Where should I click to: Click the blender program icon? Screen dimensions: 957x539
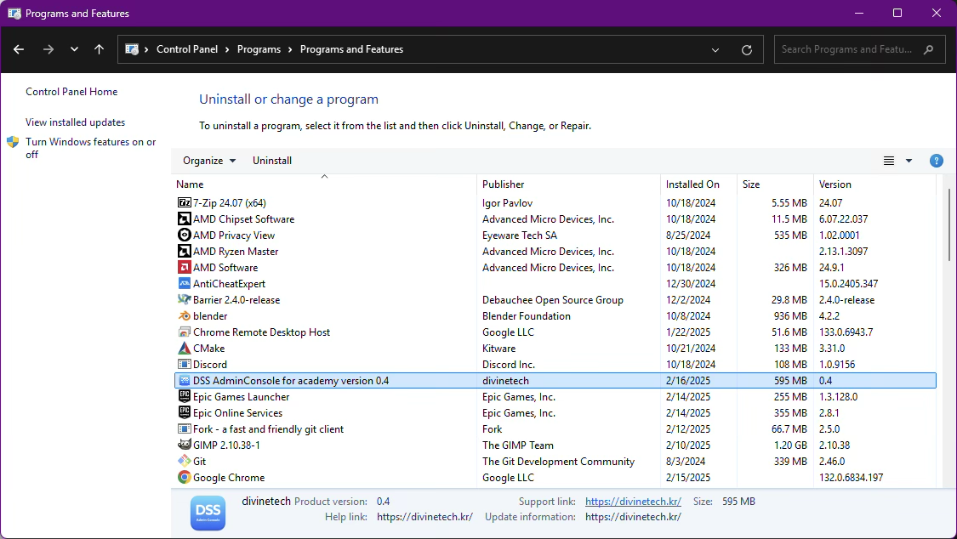[x=184, y=316]
